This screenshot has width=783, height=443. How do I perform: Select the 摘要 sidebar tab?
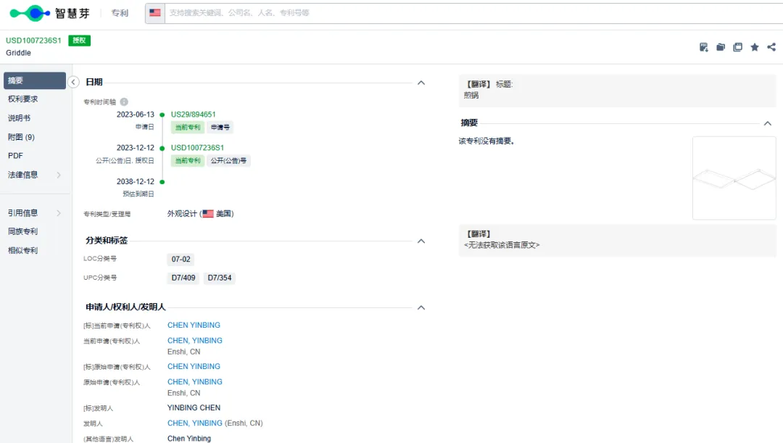click(35, 80)
